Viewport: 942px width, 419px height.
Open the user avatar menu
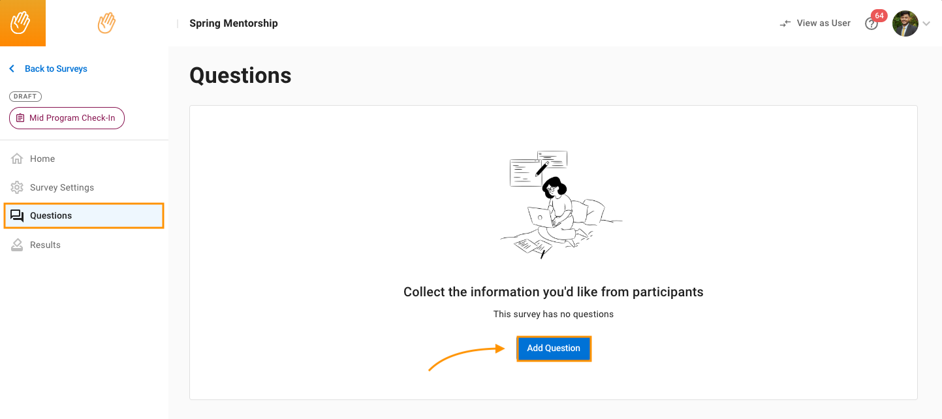(x=905, y=23)
